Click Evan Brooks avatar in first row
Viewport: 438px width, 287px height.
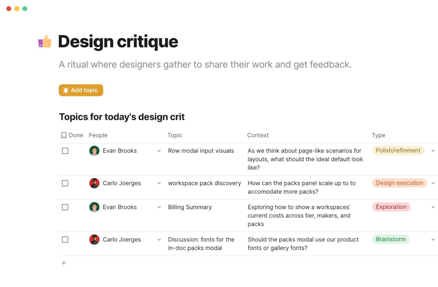(94, 151)
